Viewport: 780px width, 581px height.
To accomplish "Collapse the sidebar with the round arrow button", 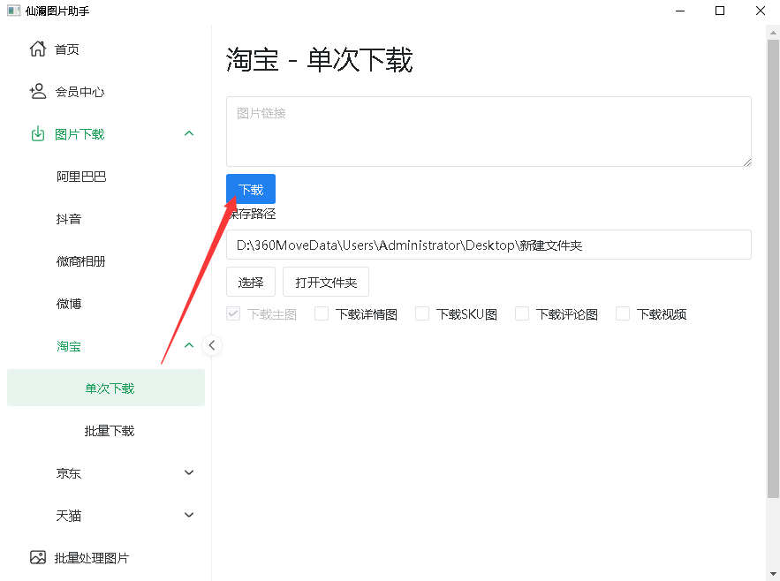I will (x=212, y=345).
